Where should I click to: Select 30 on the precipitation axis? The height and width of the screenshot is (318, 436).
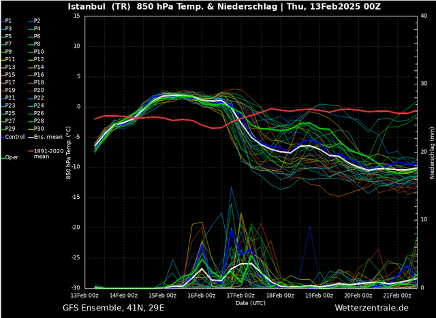424,84
